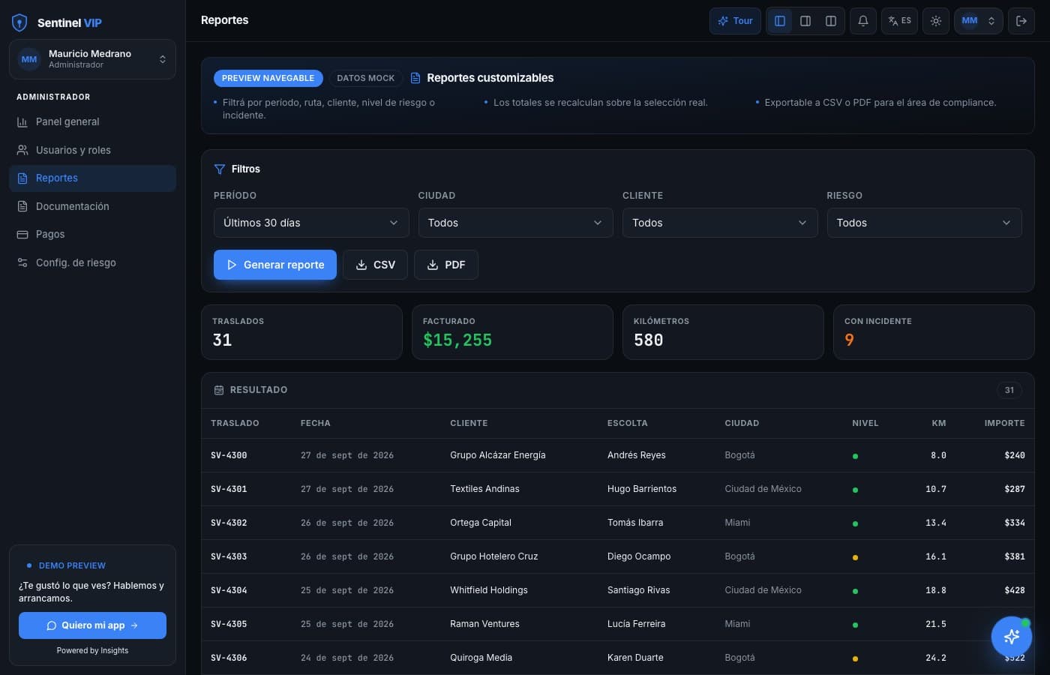1050x675 pixels.
Task: Navigate to Pagos
Action: coord(92,234)
